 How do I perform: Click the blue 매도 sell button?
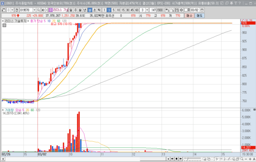click(x=200, y=16)
